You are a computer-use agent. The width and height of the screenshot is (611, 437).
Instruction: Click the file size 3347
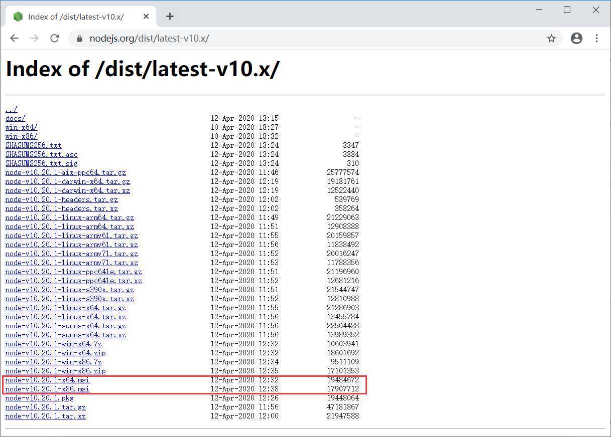[x=351, y=145]
